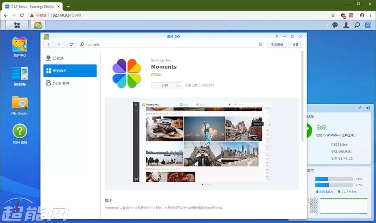The height and width of the screenshot is (223, 376).
Task: Pin the system health widget
Action: 359,108
